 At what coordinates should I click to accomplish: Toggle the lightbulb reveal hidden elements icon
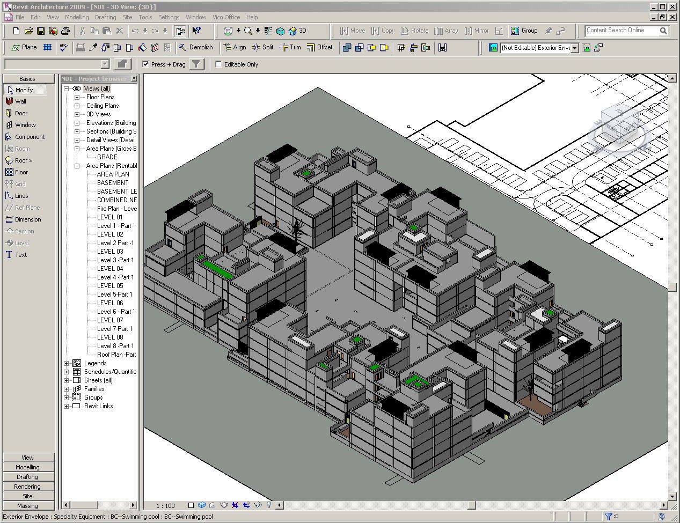coord(269,505)
